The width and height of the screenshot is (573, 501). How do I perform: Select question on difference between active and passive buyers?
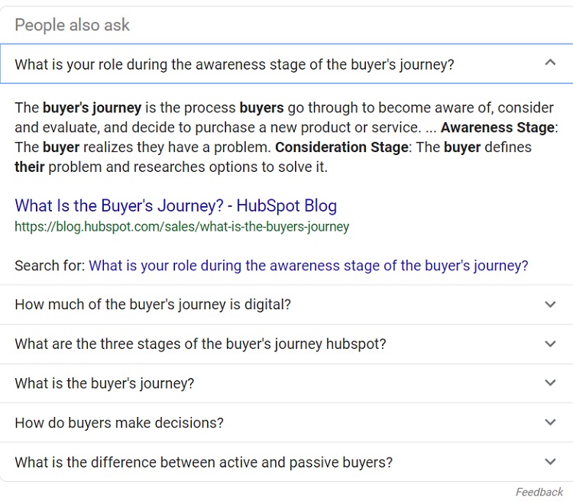coord(203,462)
